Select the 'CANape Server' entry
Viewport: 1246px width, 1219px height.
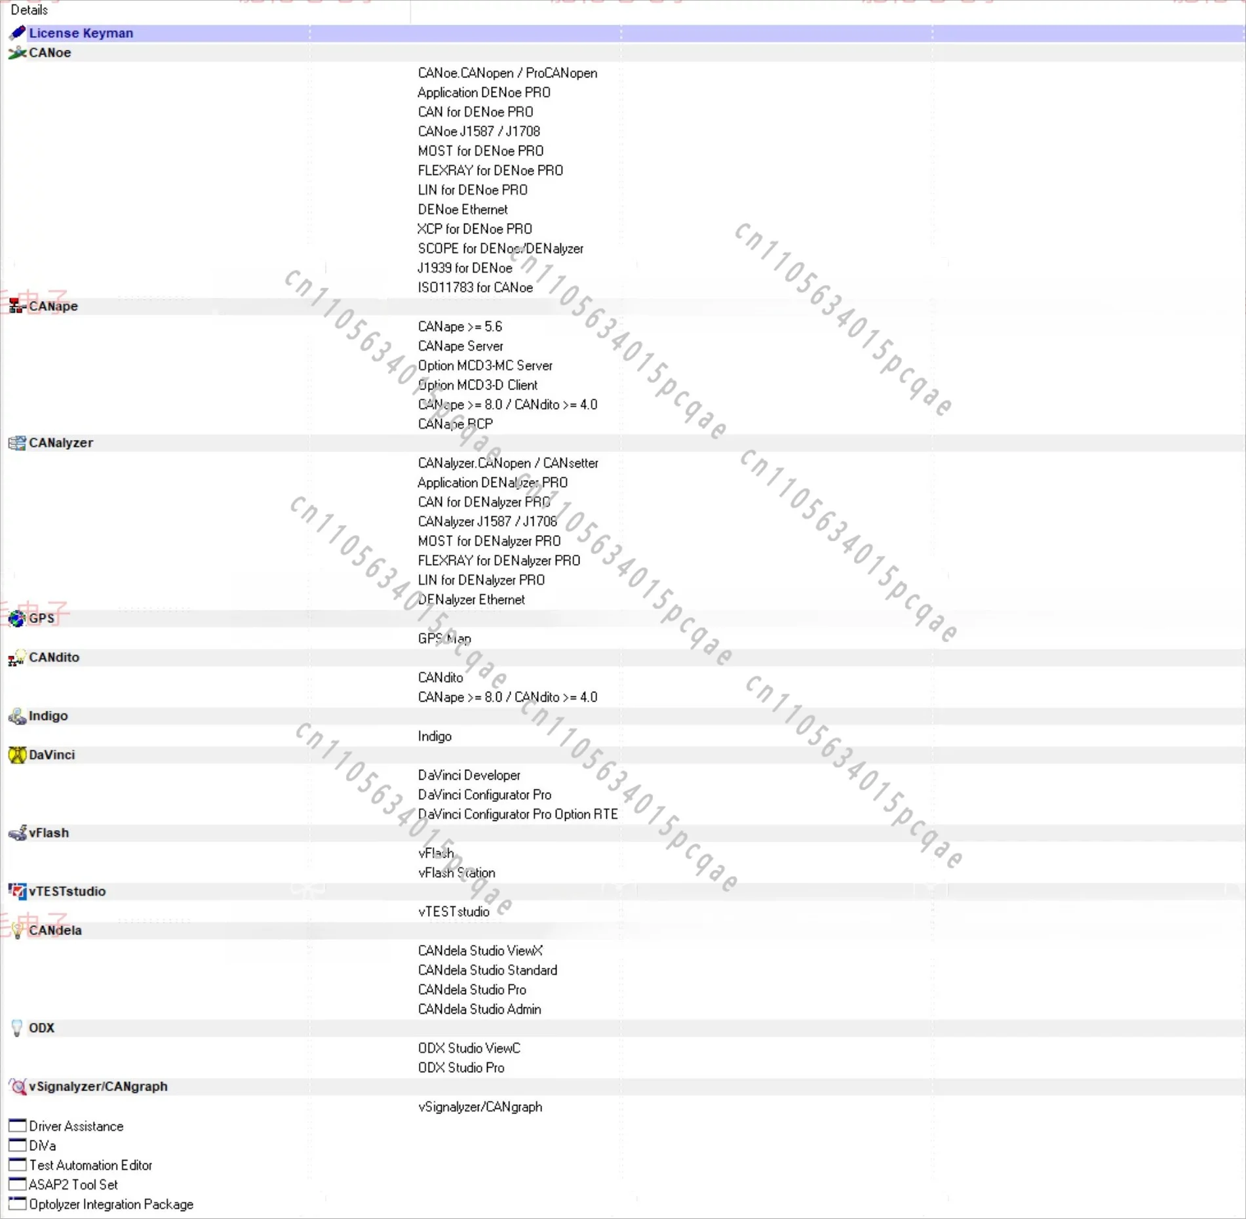460,346
